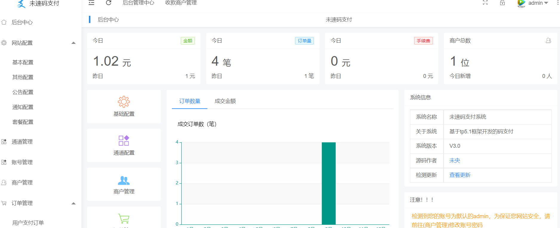Open the admin dropdown arrow

[x=546, y=3]
